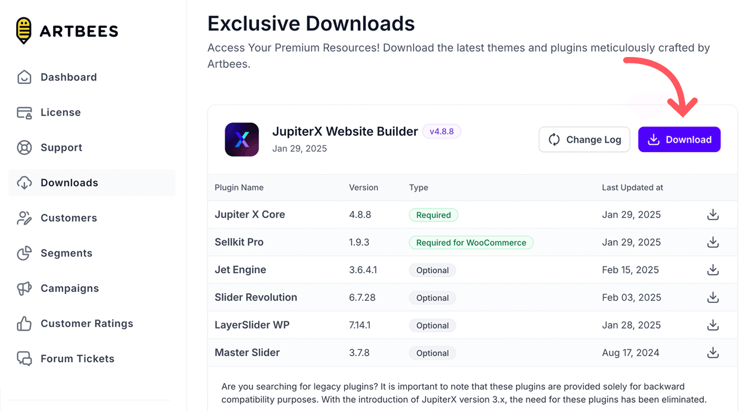
Task: Click the Optional badge in Jet Engine row
Action: [x=432, y=270]
